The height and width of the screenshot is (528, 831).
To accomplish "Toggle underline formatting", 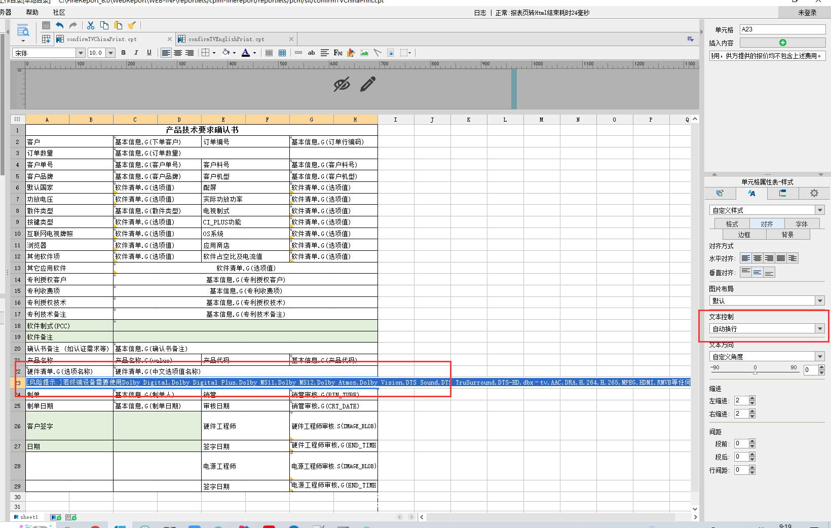I will 149,53.
